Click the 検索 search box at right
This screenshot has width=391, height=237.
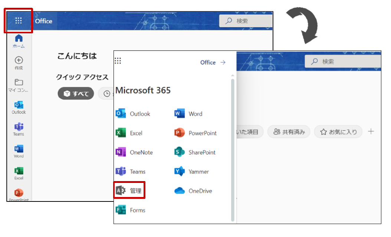pyautogui.click(x=341, y=61)
